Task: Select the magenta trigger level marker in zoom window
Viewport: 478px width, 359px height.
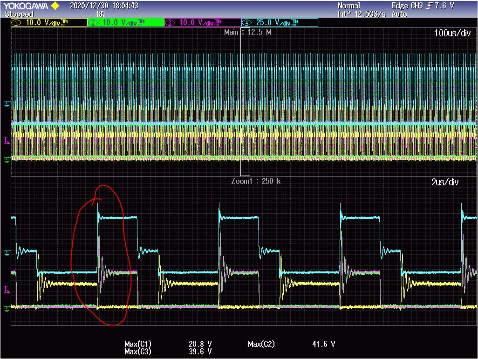Action: pos(6,289)
